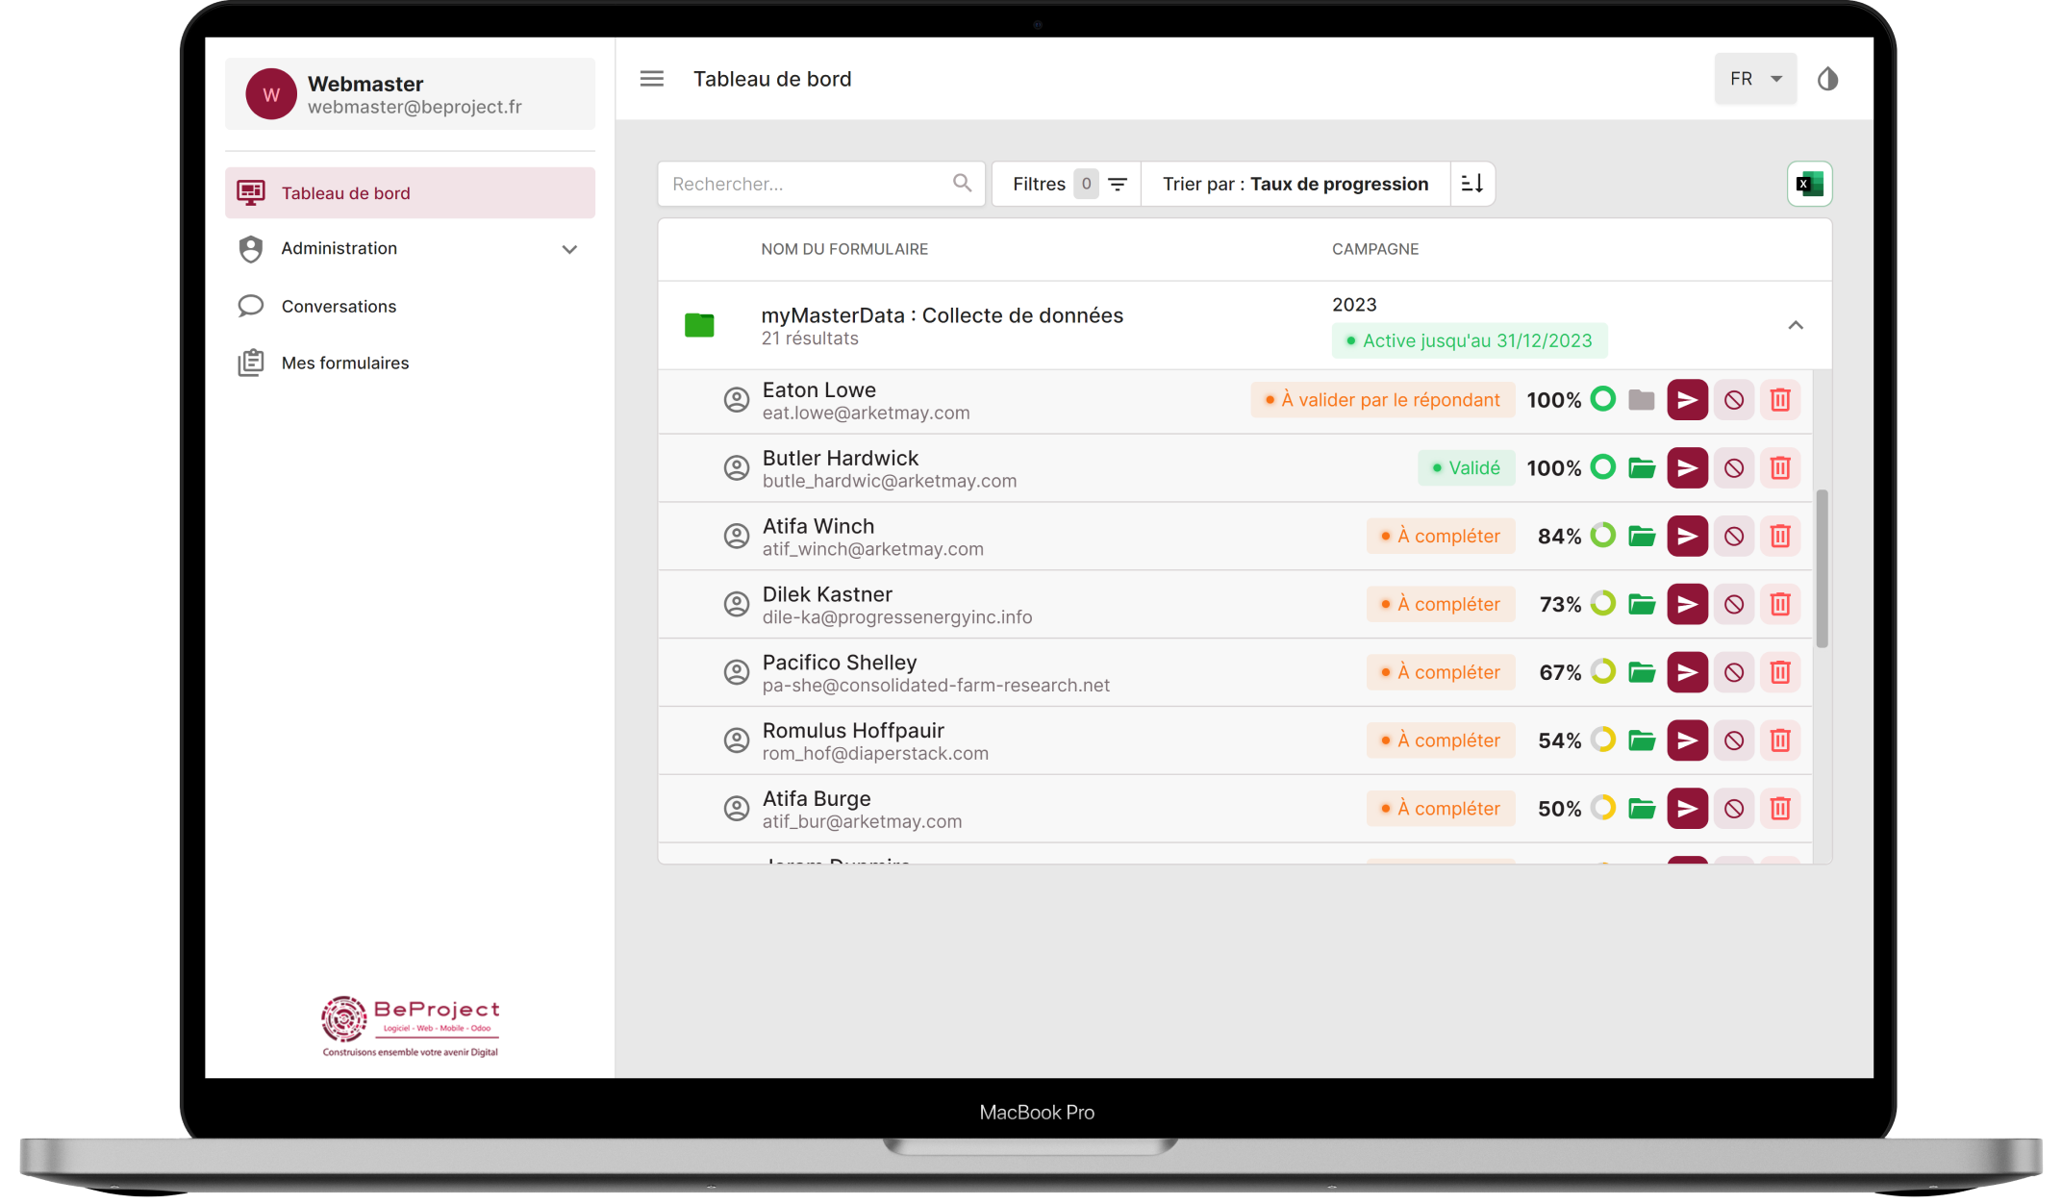
Task: Open Mes formulaires from the sidebar
Action: [x=344, y=363]
